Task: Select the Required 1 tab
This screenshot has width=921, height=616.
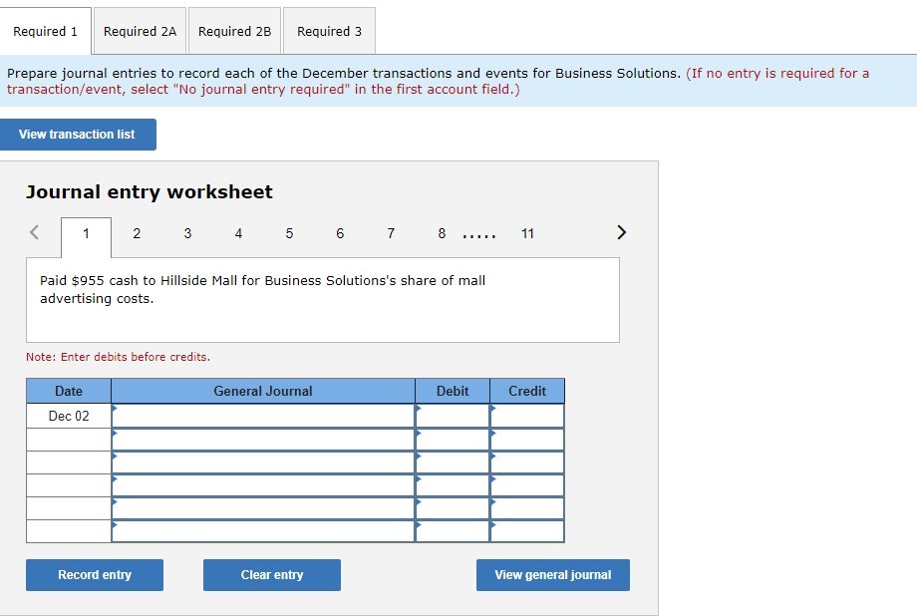Action: 46,31
